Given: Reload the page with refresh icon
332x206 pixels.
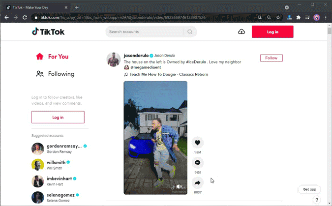Looking at the screenshot, I should [x=25, y=17].
